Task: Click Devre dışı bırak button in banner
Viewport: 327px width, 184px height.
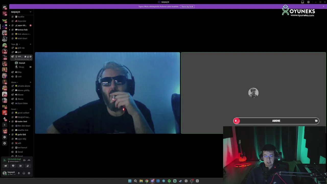Action: pyautogui.click(x=187, y=6)
